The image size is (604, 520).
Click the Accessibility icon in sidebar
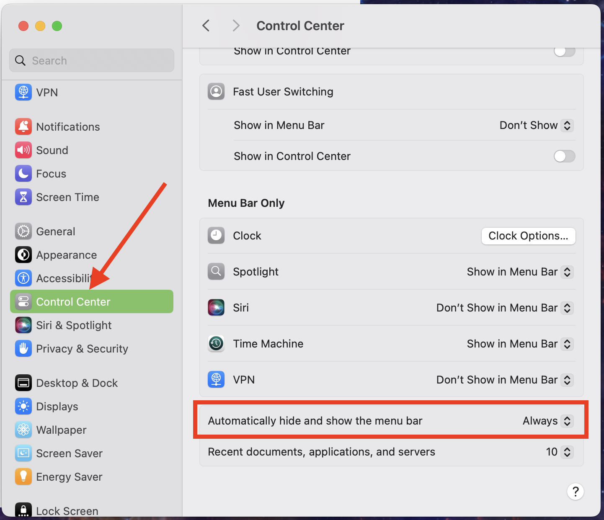(23, 278)
